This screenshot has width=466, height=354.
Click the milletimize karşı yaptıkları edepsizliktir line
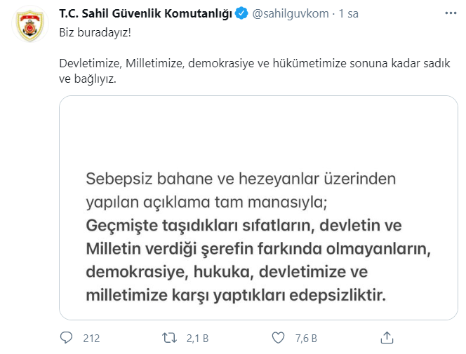(236, 295)
